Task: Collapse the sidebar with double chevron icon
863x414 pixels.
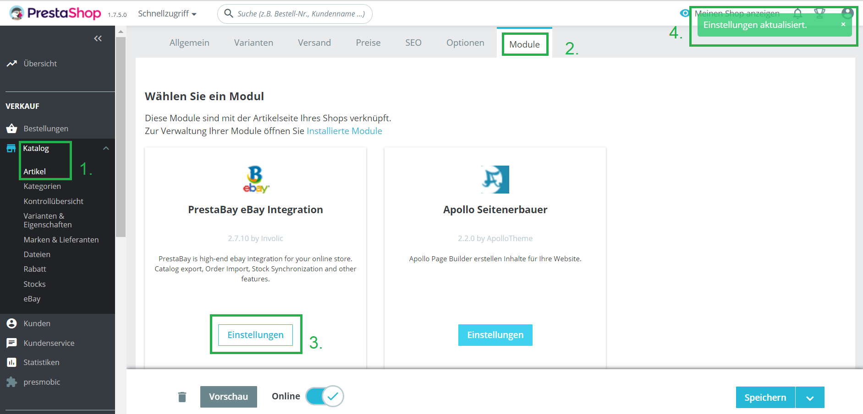Action: tap(98, 38)
